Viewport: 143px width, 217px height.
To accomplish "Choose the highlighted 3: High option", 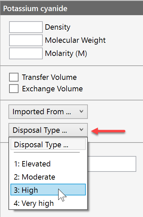I will click(48, 190).
